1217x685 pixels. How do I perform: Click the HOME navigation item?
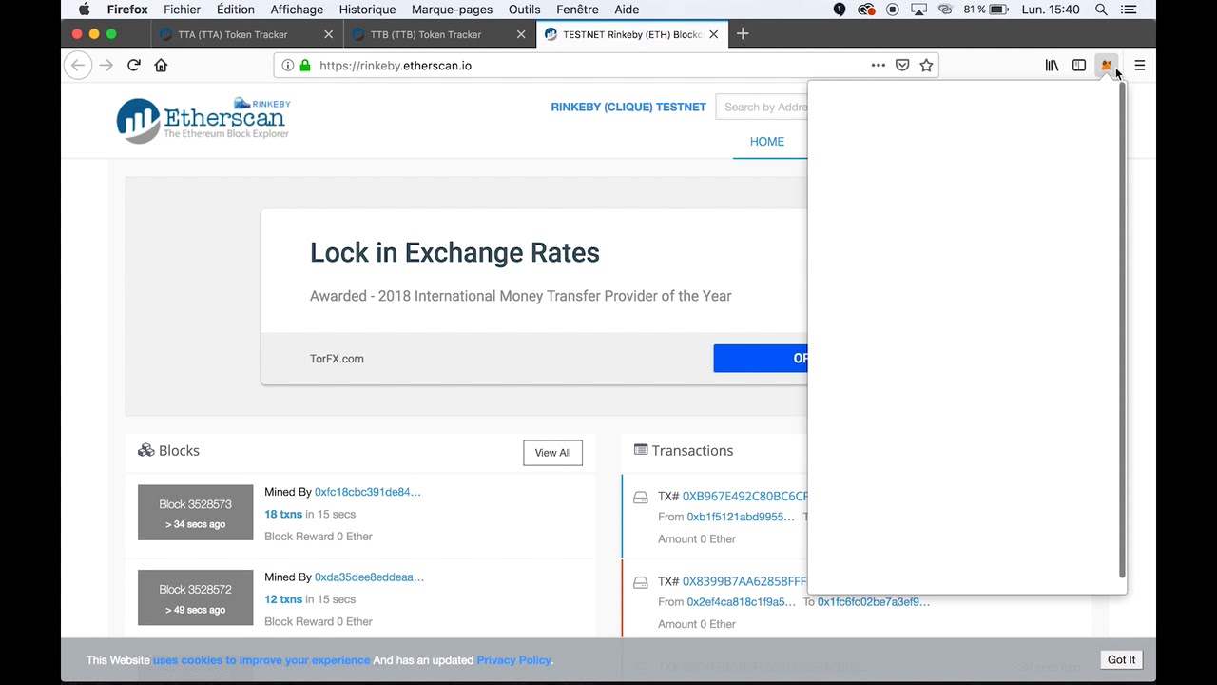(x=767, y=142)
